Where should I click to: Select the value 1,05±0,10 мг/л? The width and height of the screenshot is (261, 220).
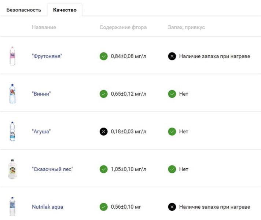pyautogui.click(x=129, y=169)
